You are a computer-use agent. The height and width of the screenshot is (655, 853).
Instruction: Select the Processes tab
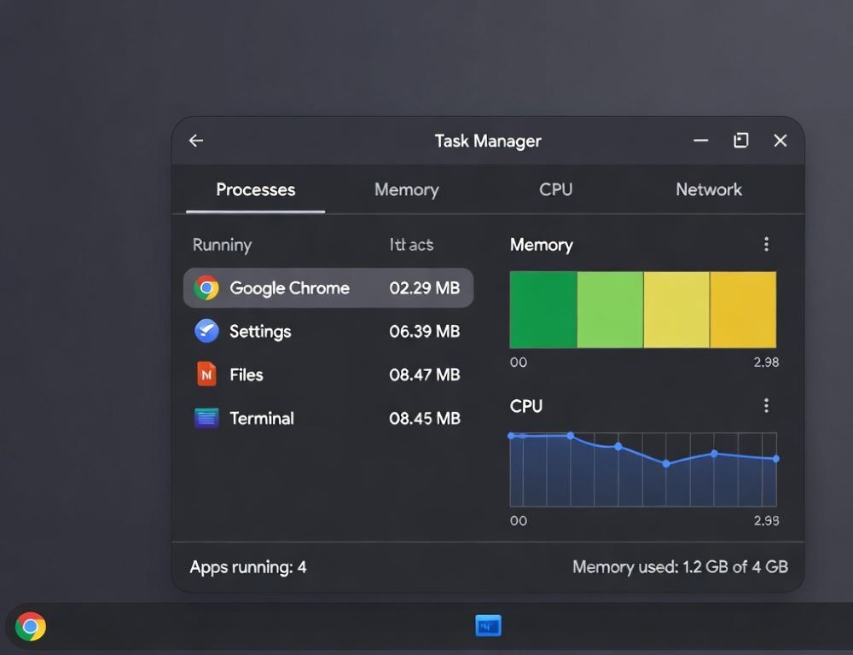(254, 189)
